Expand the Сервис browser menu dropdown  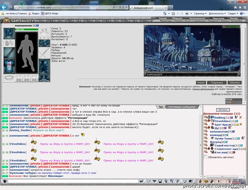233,14
